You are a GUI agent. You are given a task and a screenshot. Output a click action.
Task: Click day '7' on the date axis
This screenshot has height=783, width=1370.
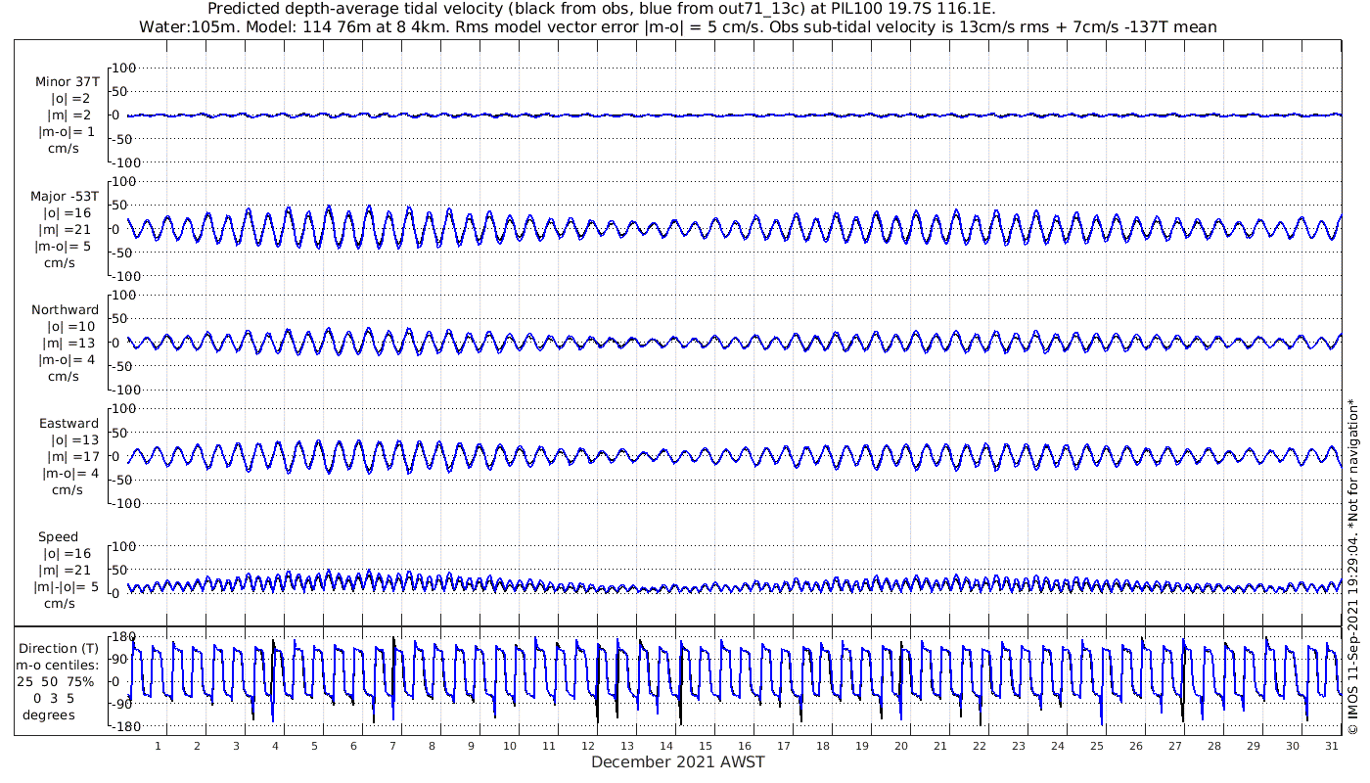pos(392,746)
